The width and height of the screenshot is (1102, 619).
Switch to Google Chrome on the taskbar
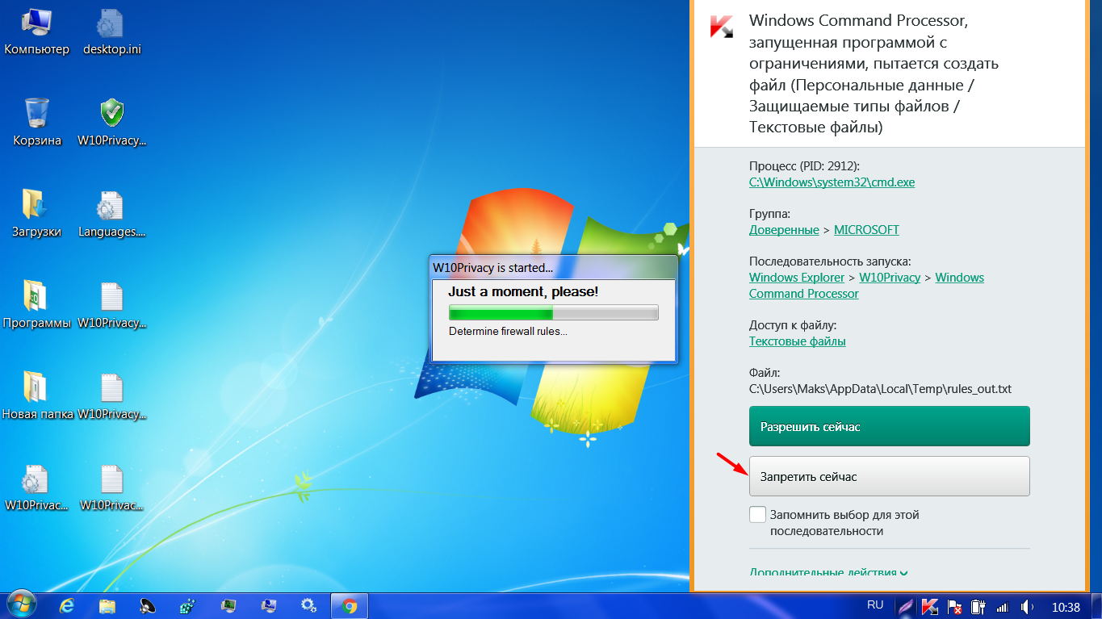pos(350,605)
